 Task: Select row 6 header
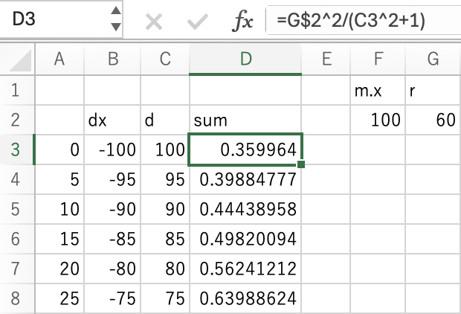[x=17, y=239]
